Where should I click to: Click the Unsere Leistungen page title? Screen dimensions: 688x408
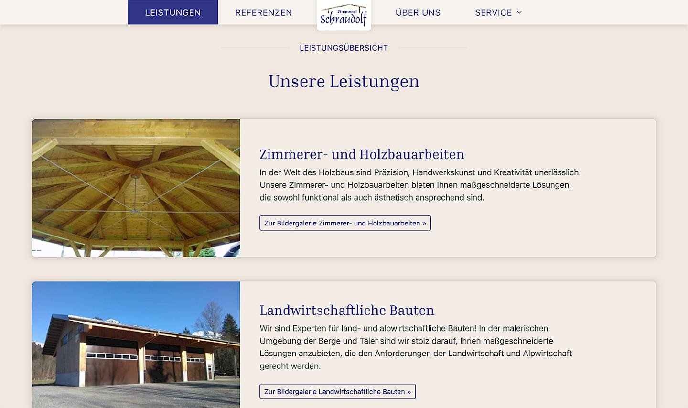(x=344, y=81)
